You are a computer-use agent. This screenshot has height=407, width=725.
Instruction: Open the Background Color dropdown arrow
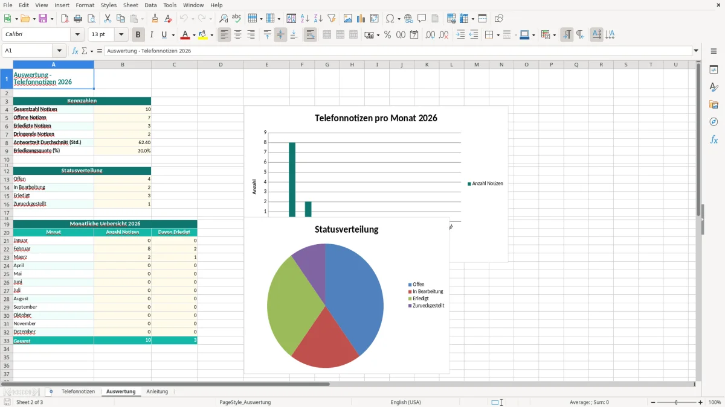click(x=211, y=35)
